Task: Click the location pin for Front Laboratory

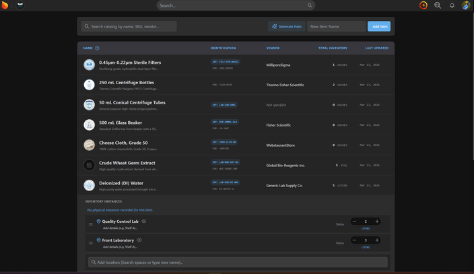Action: coord(98,240)
